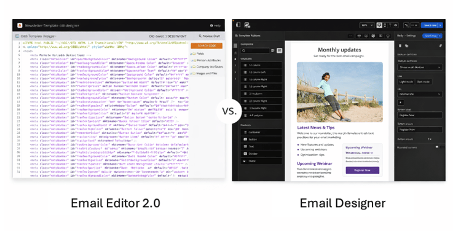Screen dimensions: 461x231
Task: Click the panel layout icon in Email Designer top-left
Action: [x=238, y=25]
